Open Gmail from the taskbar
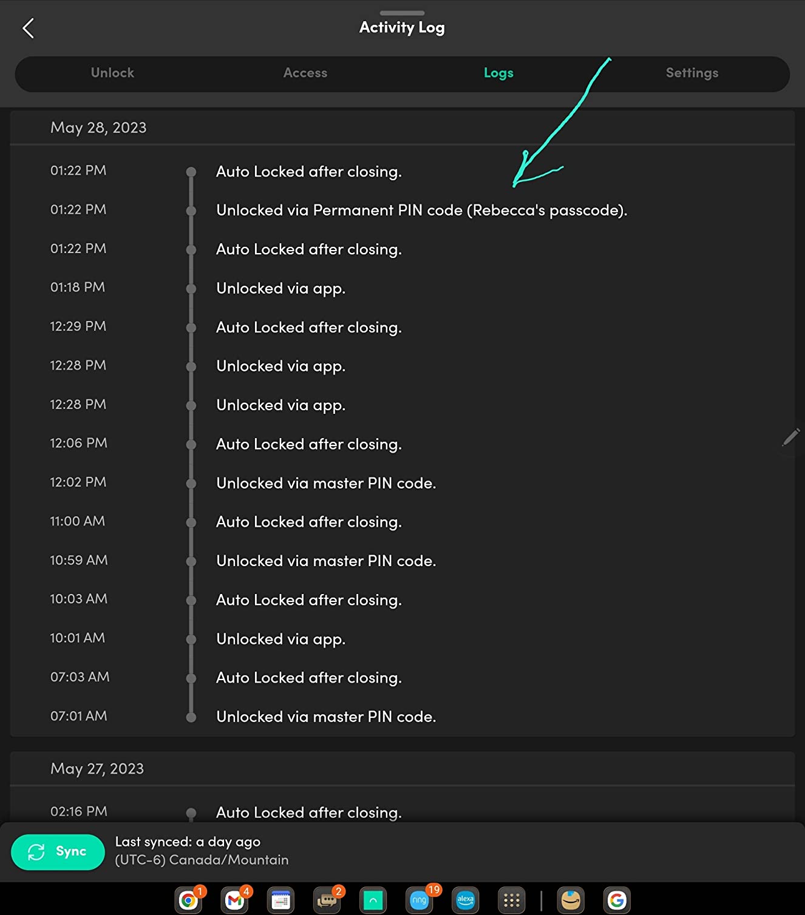805x915 pixels. (235, 900)
